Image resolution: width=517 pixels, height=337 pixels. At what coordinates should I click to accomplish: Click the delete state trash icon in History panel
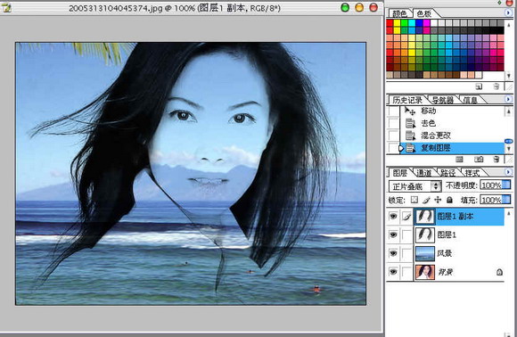(x=496, y=160)
